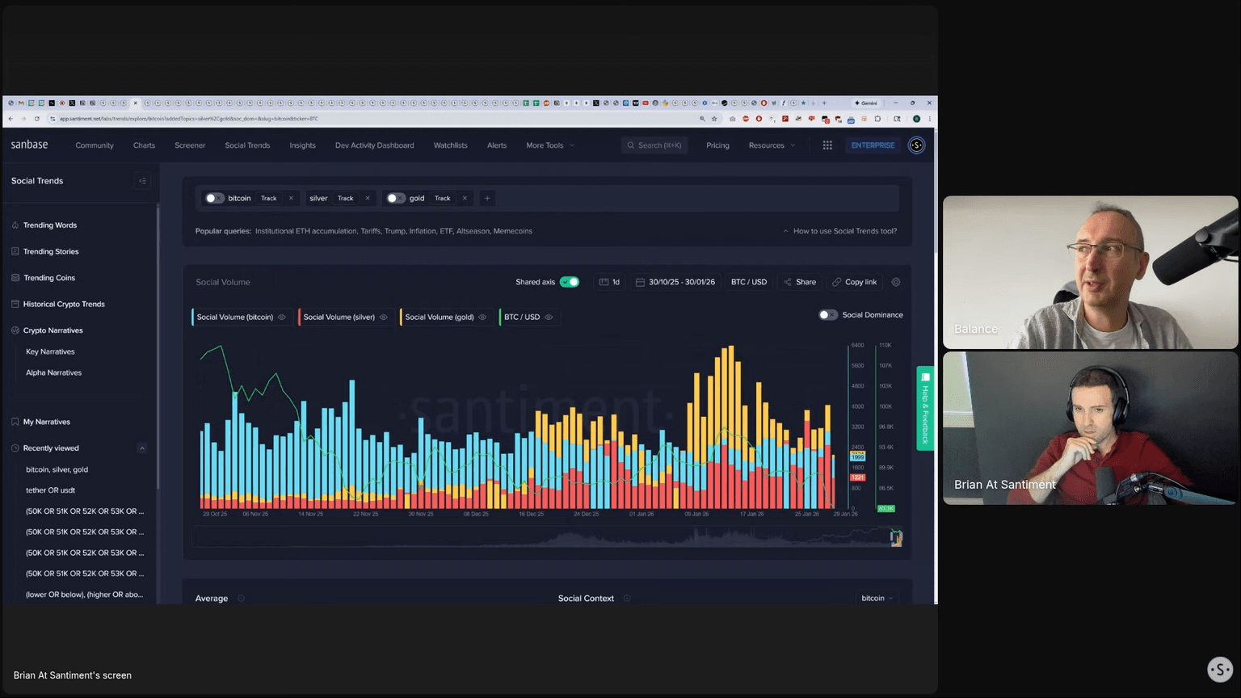The height and width of the screenshot is (698, 1241).
Task: Click the Copy link button
Action: 854,282
